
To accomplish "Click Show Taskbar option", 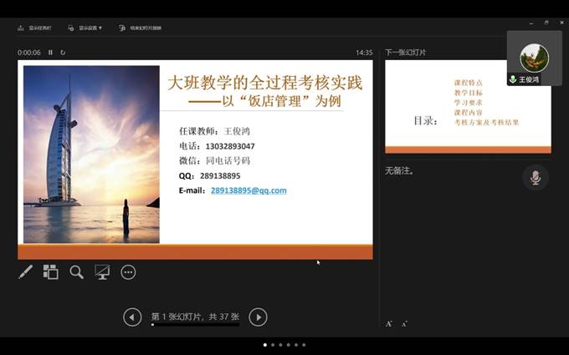I will click(35, 28).
